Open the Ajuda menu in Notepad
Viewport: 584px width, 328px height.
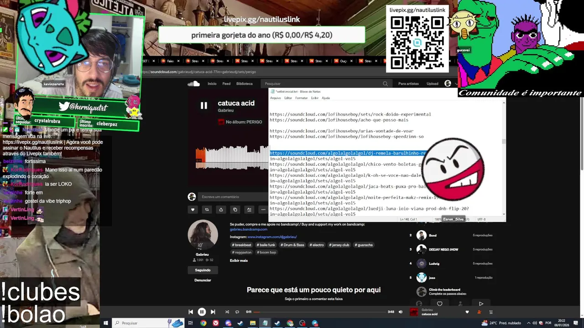click(326, 98)
